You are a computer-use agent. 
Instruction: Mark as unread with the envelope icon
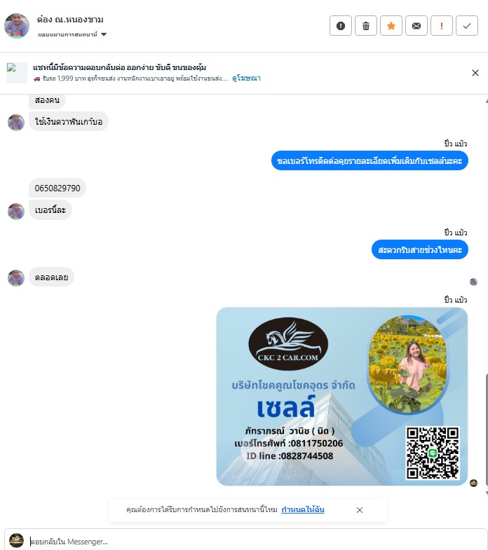pyautogui.click(x=416, y=26)
